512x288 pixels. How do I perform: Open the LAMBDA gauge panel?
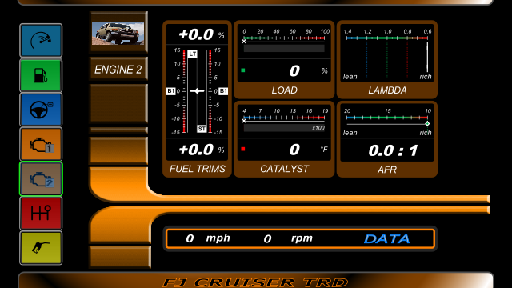[387, 59]
